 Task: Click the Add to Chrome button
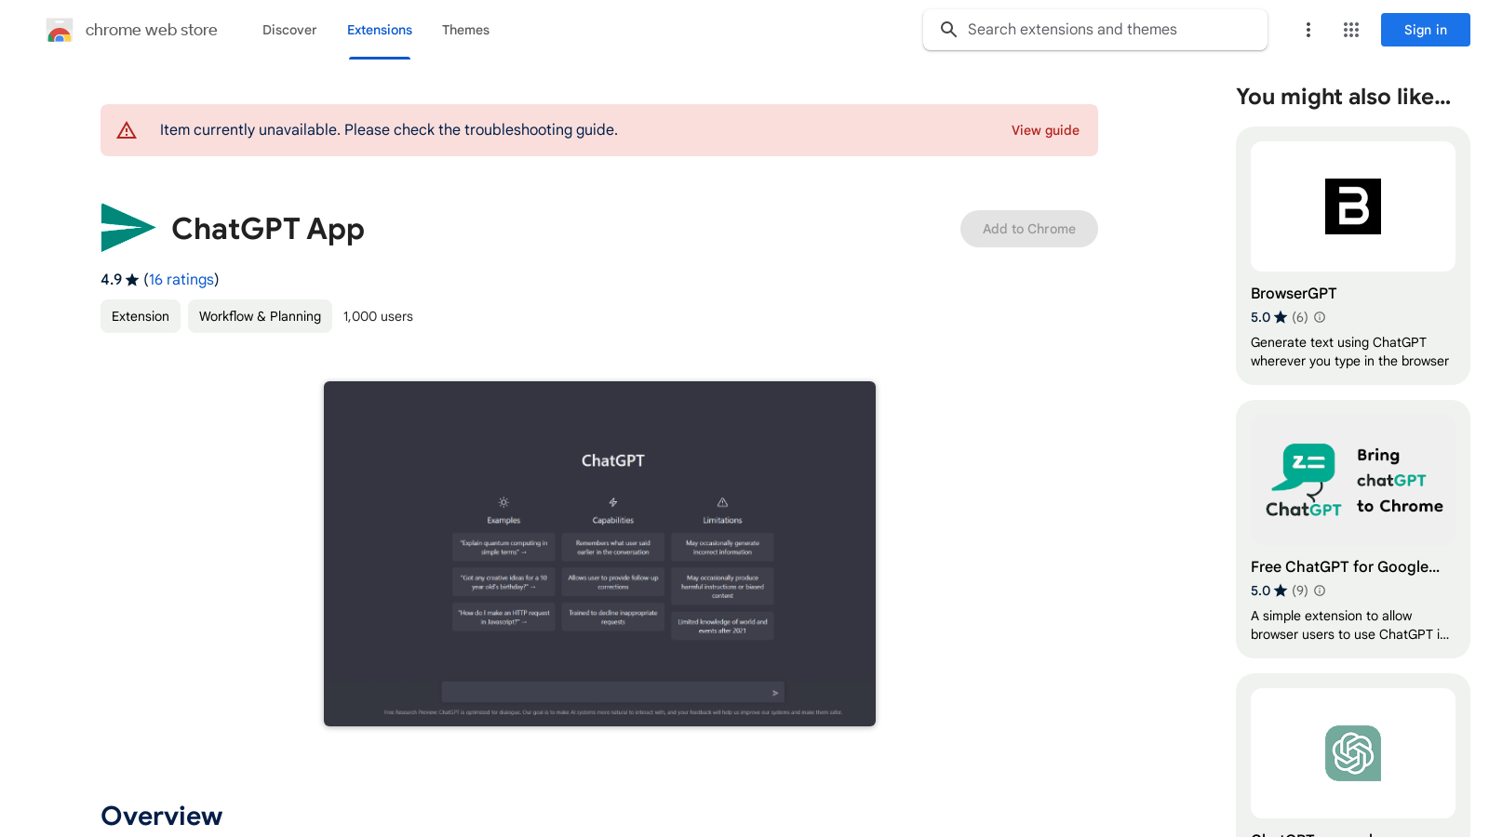pos(1029,229)
